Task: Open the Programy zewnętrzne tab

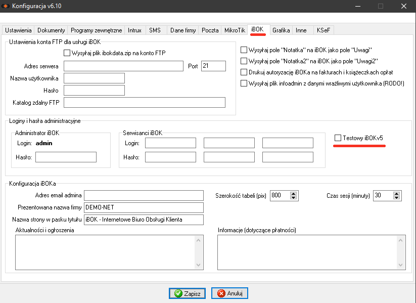Action: pos(96,30)
